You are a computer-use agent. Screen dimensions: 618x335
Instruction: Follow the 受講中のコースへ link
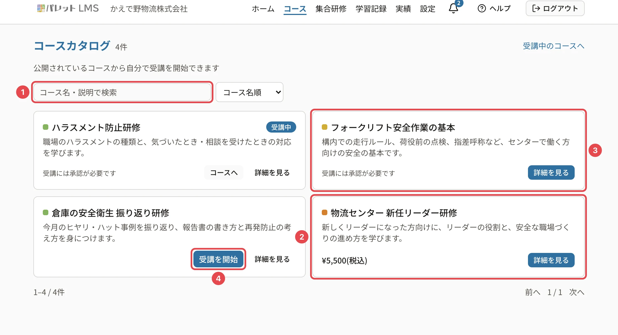pyautogui.click(x=554, y=46)
